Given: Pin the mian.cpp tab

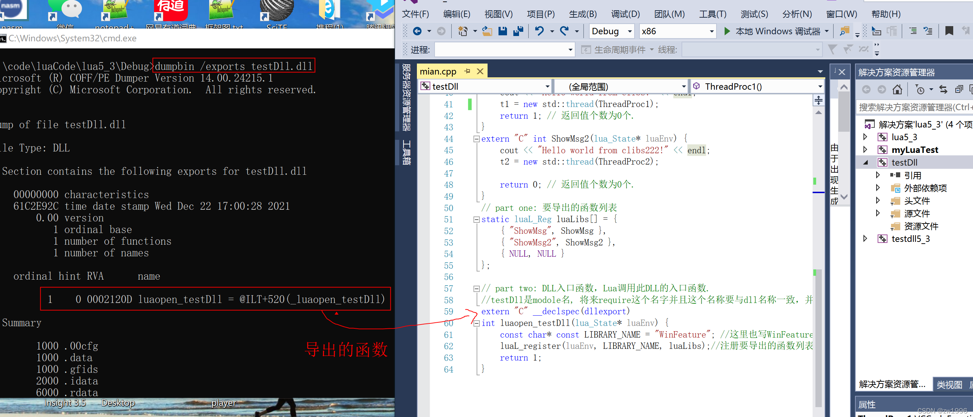Looking at the screenshot, I should [467, 71].
